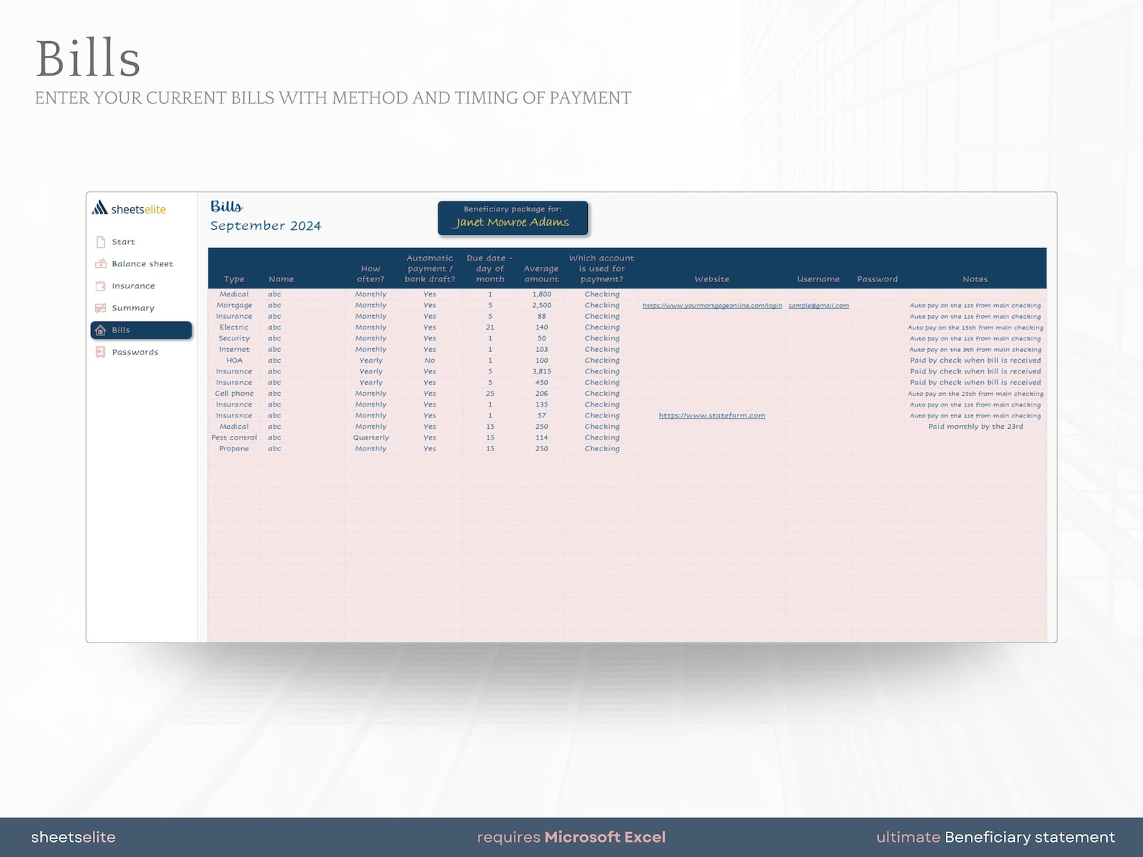Click the Janet Monroe Adams beneficiary box
1143x857 pixels.
coord(513,218)
